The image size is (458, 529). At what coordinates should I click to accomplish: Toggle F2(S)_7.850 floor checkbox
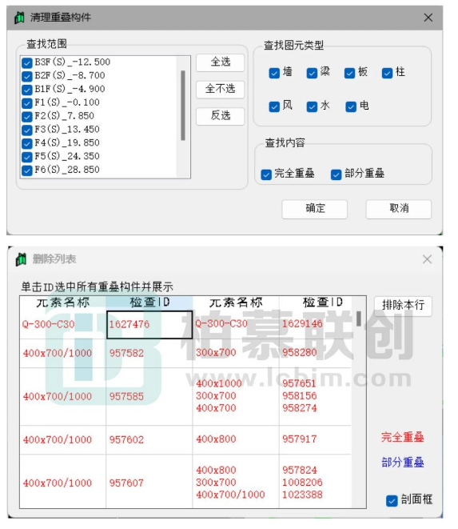click(x=26, y=117)
